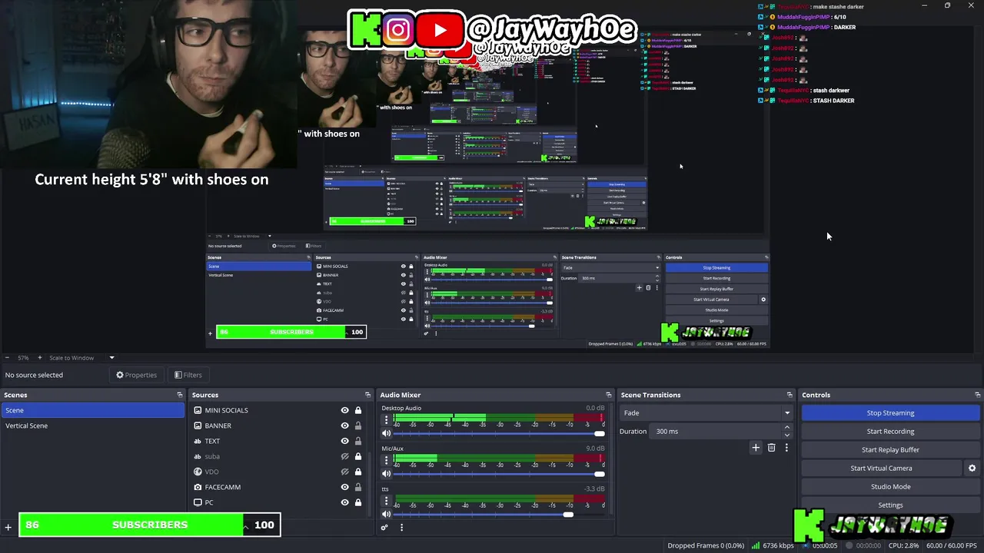
Task: Open the Scale to Window dropdown
Action: (x=81, y=358)
